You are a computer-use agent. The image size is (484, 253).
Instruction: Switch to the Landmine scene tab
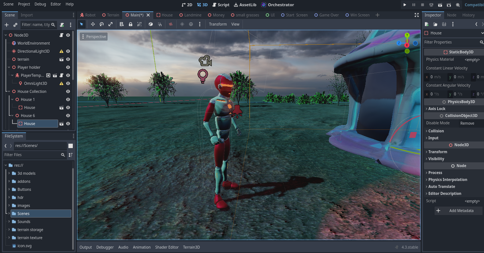point(193,15)
